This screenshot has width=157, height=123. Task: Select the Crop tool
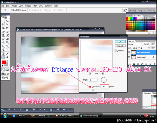(3, 28)
